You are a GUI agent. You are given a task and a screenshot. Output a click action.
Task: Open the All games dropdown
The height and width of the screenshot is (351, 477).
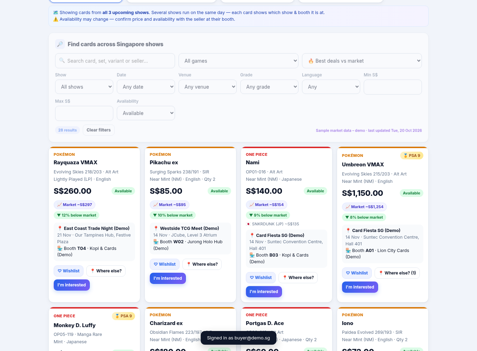tap(238, 61)
